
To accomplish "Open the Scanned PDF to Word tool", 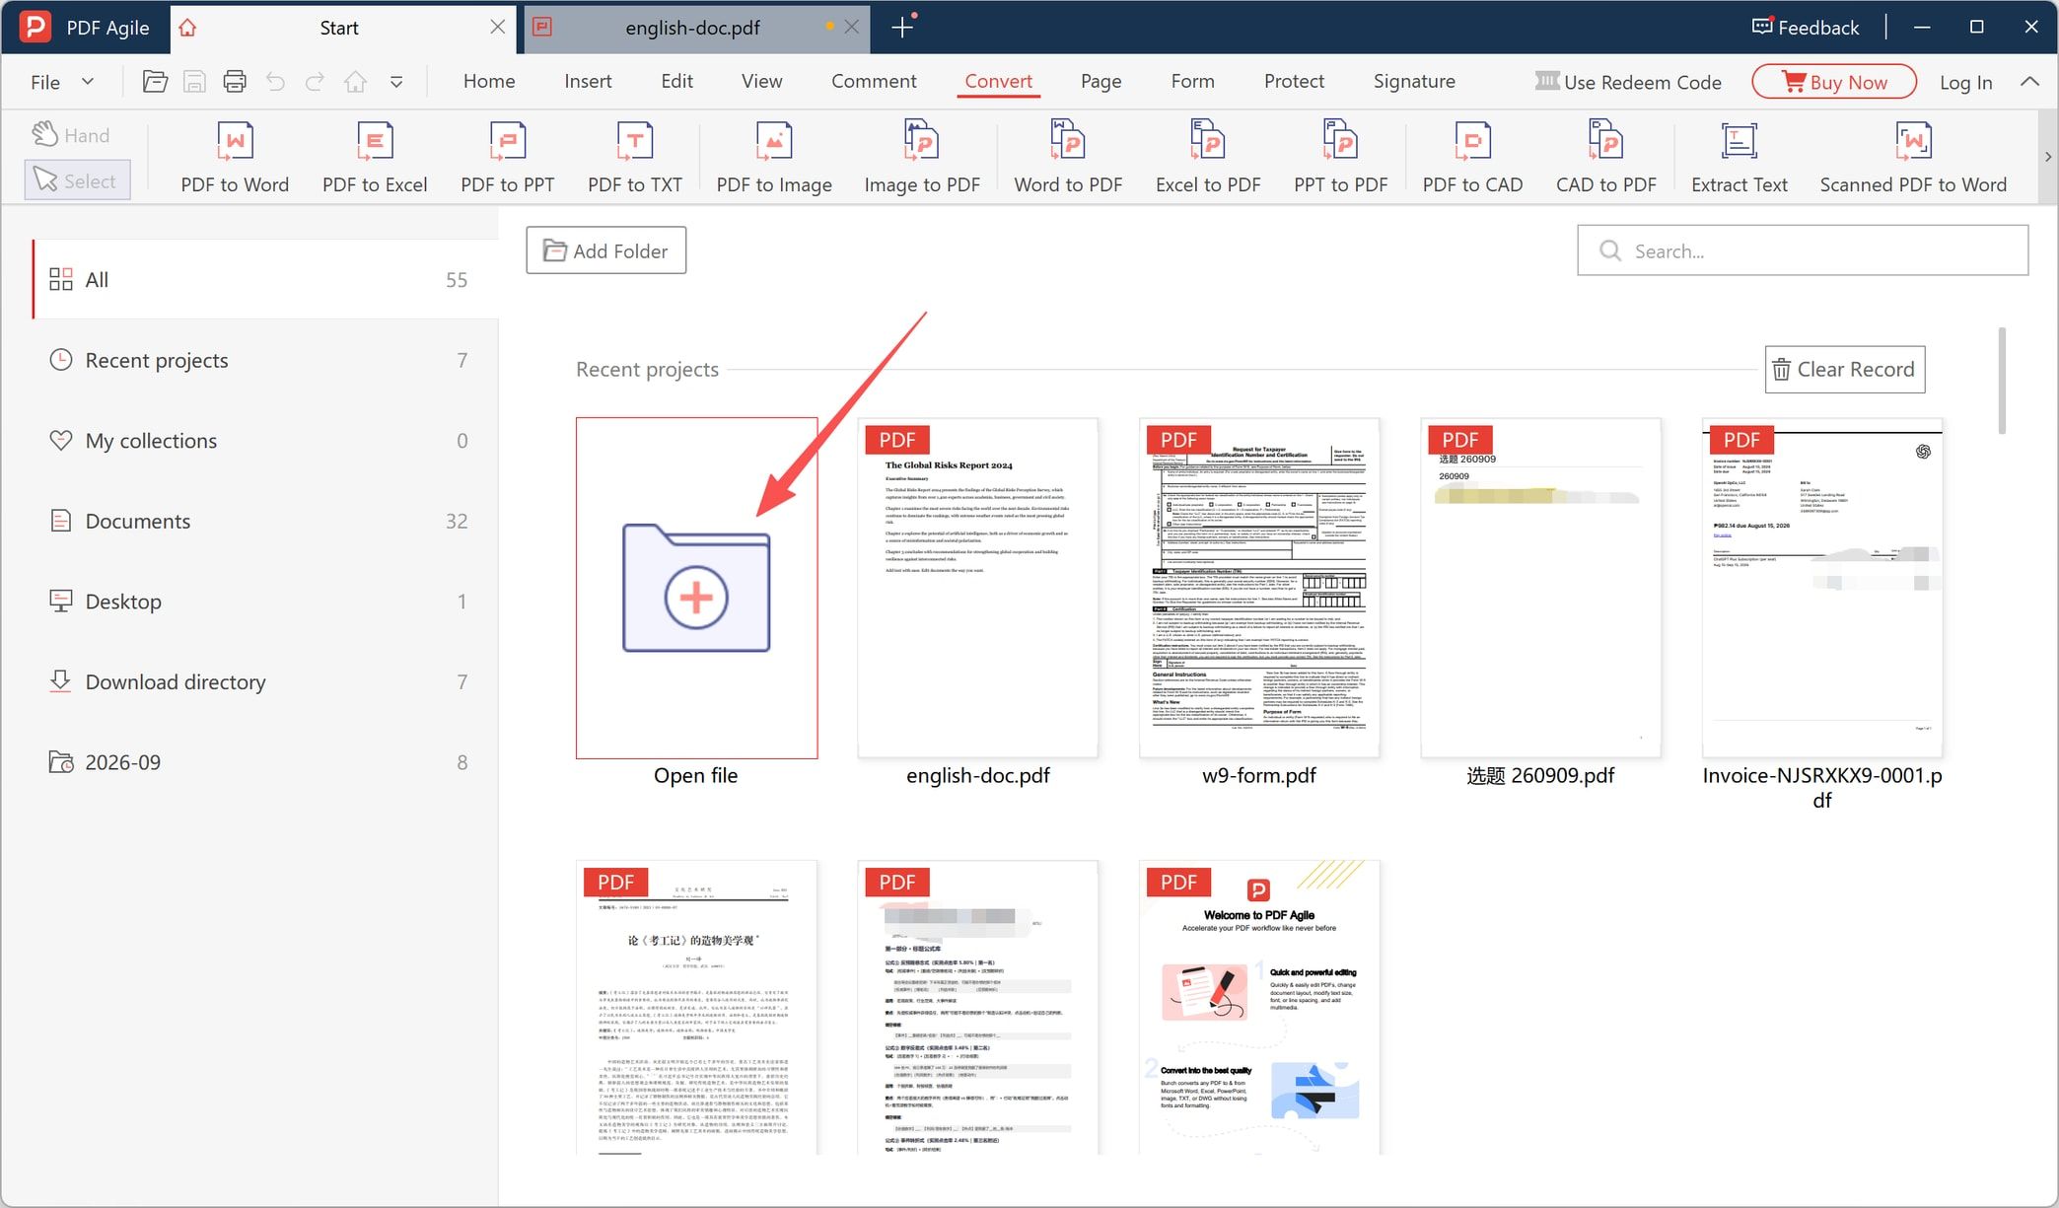I will tap(1912, 157).
